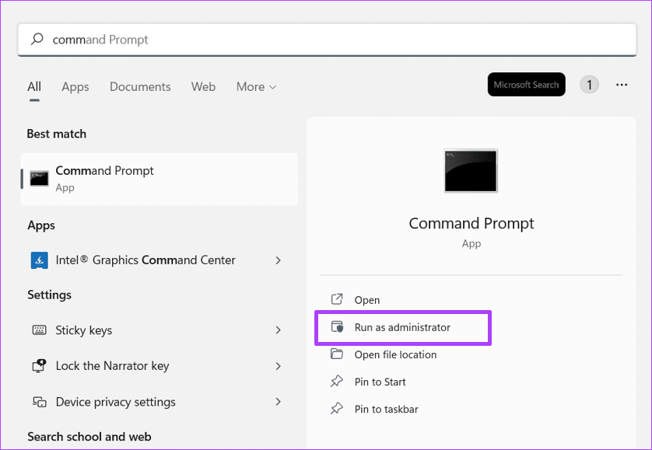
Task: Click the Command Prompt search input field
Action: 327,40
